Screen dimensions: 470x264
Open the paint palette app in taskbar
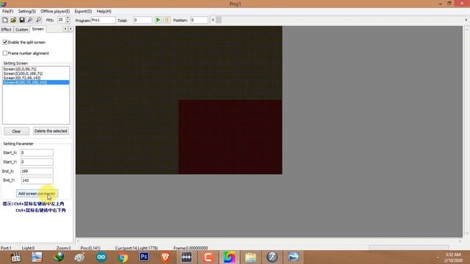80,257
